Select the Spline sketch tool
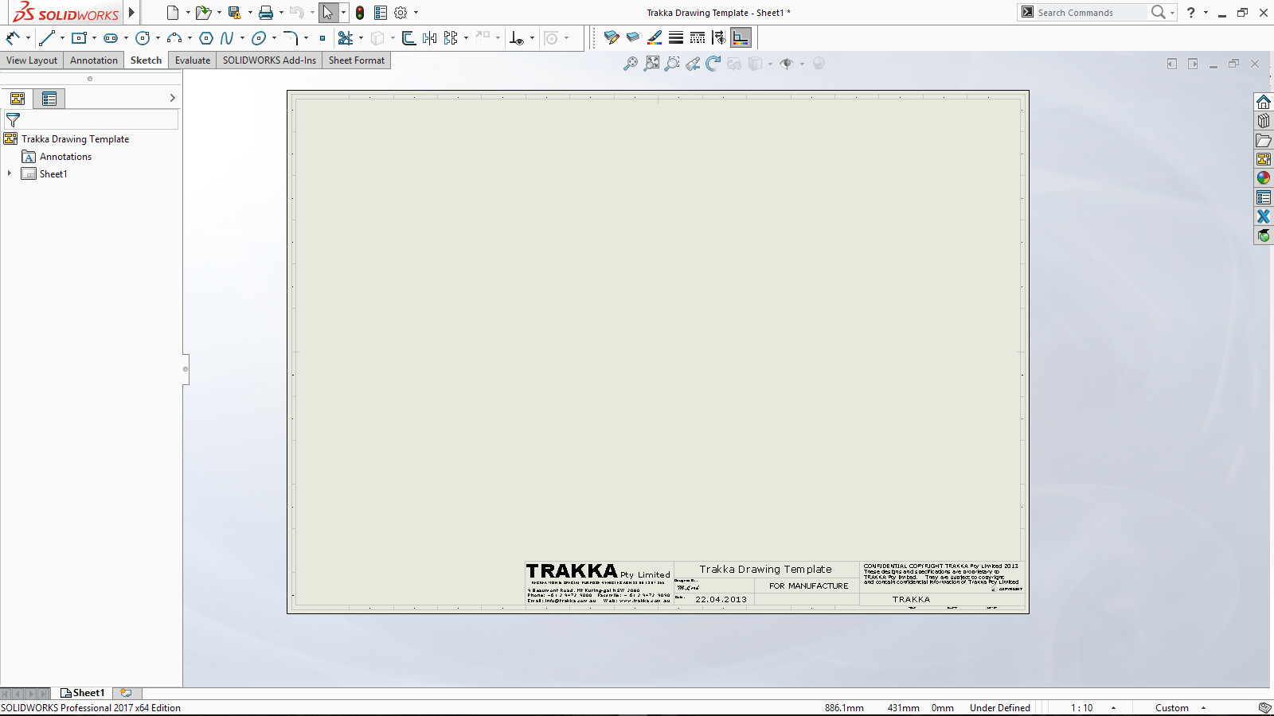Screen dimensions: 1274x716 pyautogui.click(x=228, y=37)
